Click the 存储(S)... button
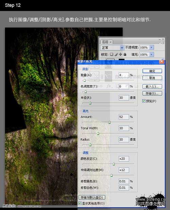Image resolution: width=170 pixels, height=210 pixels. pos(152,93)
